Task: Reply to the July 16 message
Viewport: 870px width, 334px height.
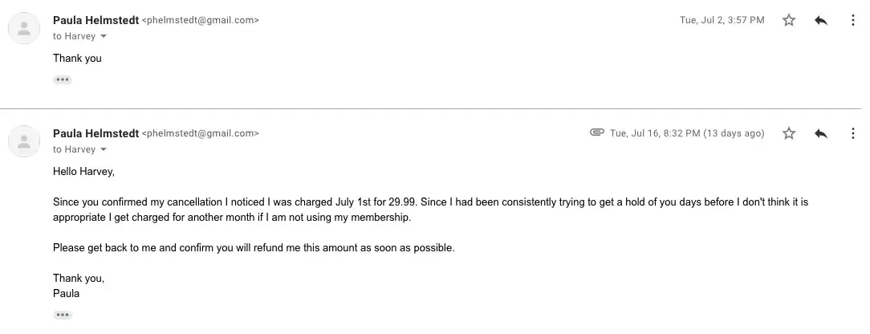Action: pos(820,133)
